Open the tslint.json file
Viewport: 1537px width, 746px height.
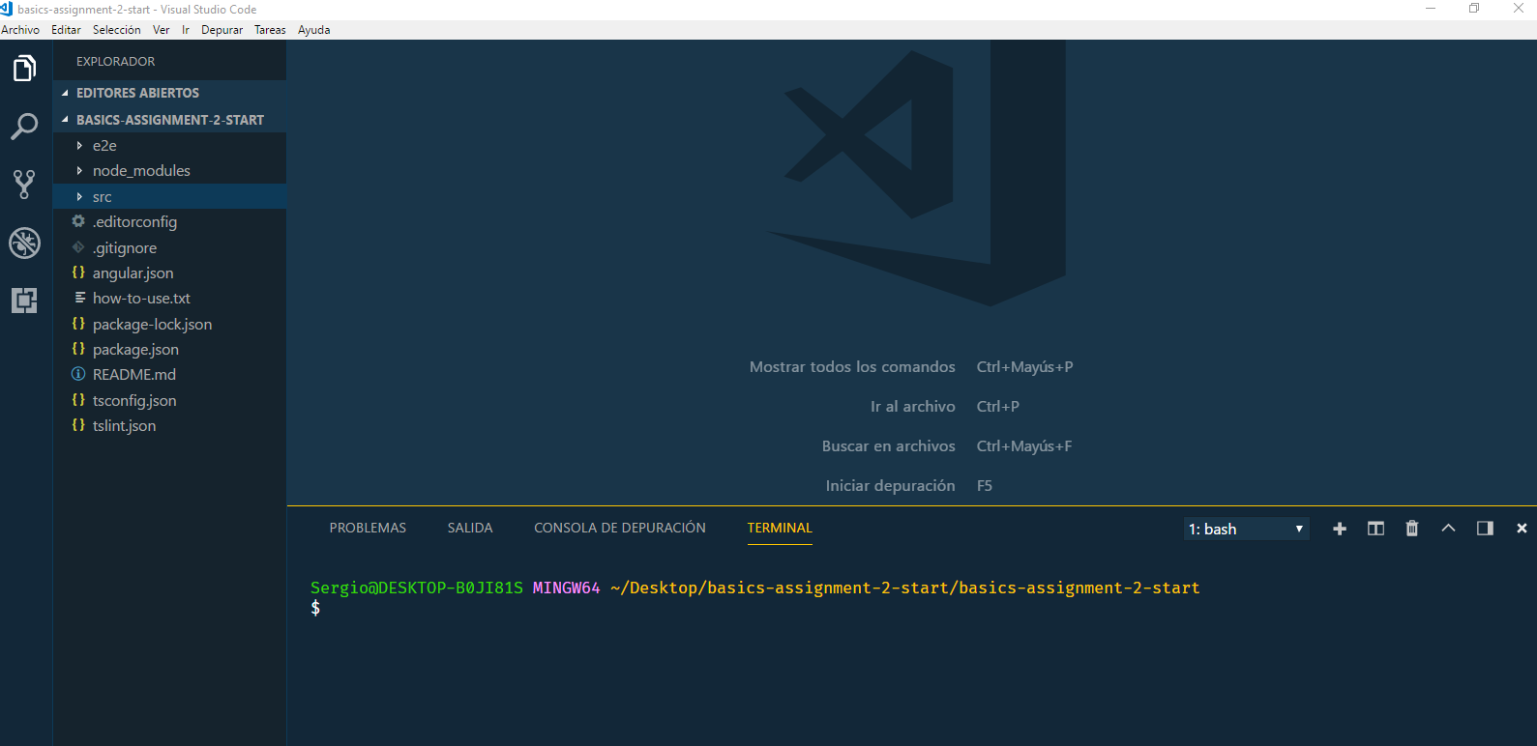124,425
